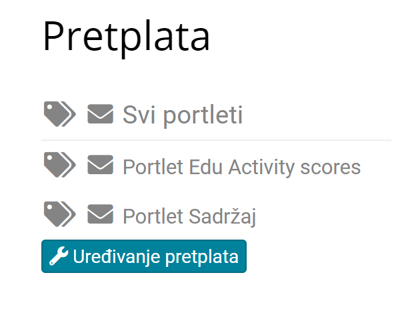Toggle email alerts for Edu Activity scores
Viewport: 406px width, 309px height.
[101, 164]
